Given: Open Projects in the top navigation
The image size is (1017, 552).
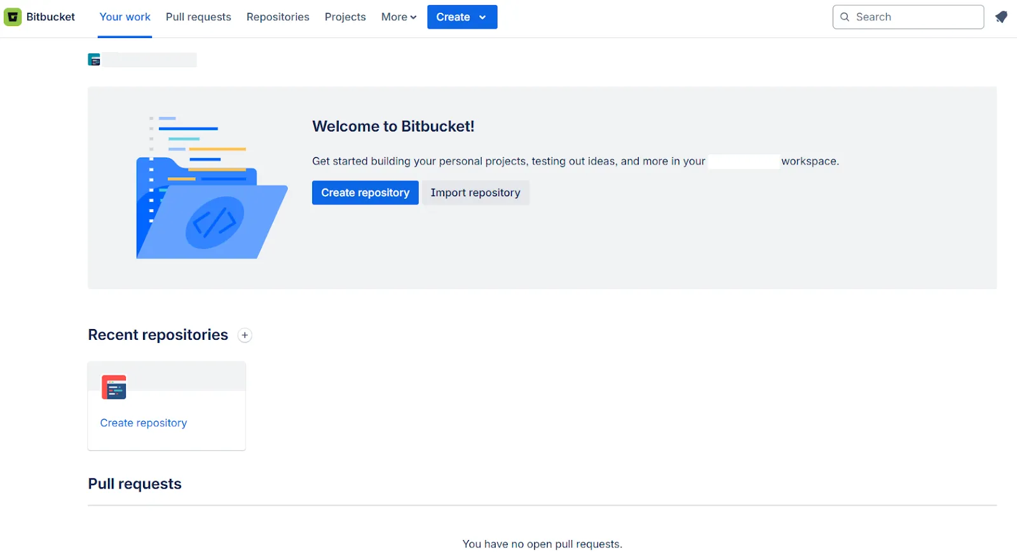Looking at the screenshot, I should pos(345,17).
